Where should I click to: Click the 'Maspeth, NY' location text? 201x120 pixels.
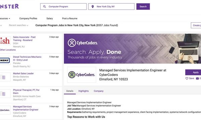coord(19,80)
